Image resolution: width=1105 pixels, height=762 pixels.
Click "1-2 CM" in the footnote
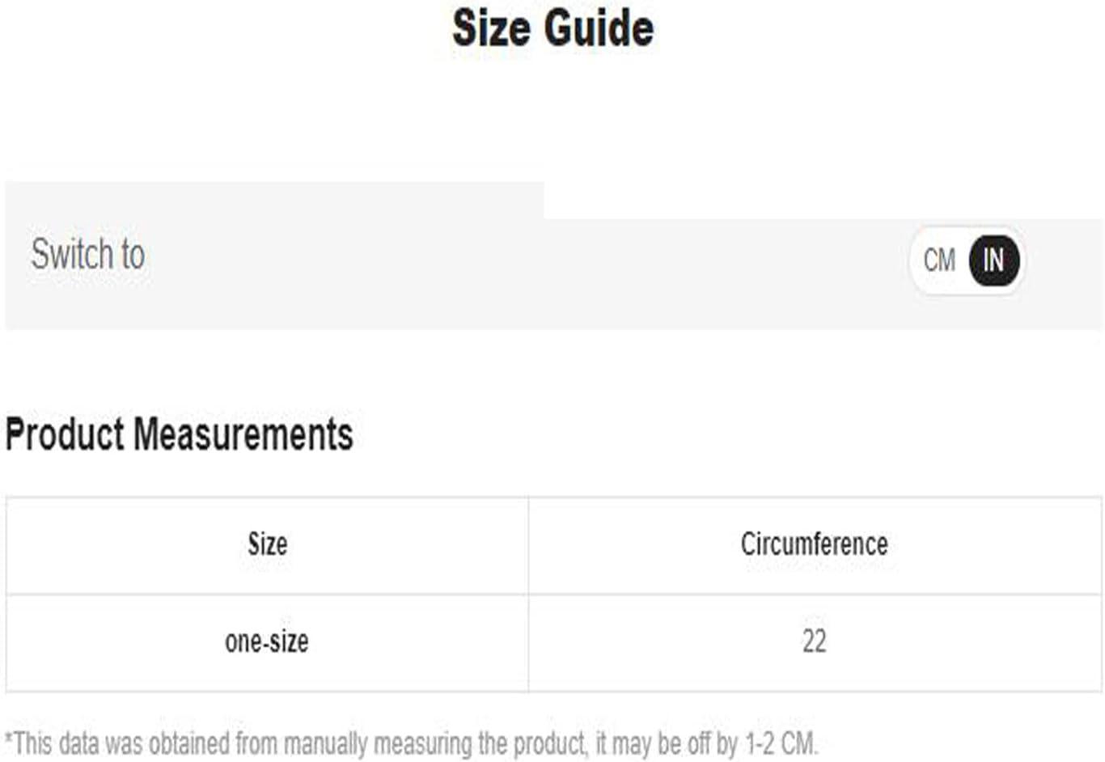tap(781, 743)
